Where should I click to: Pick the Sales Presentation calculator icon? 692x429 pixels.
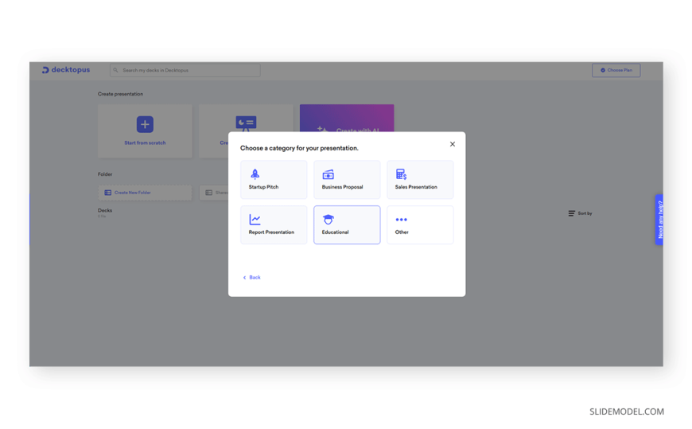[x=401, y=174]
